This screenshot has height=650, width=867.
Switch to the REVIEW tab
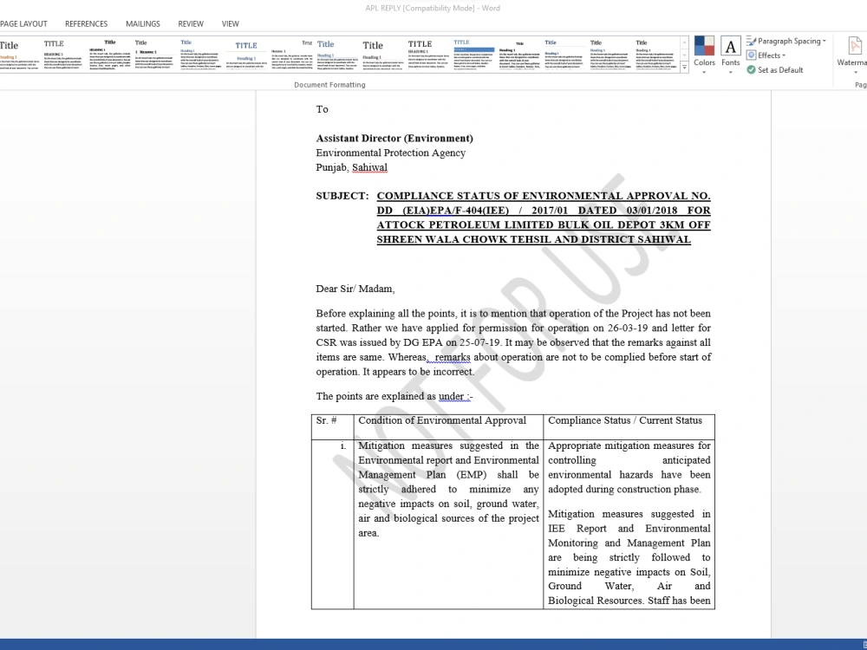click(190, 23)
